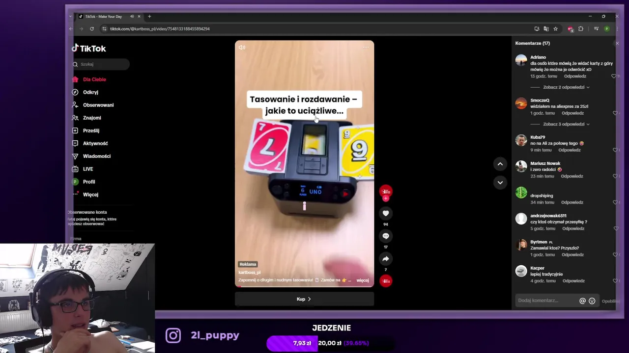Go to previous video with up chevron
This screenshot has height=353, width=629.
tap(500, 164)
